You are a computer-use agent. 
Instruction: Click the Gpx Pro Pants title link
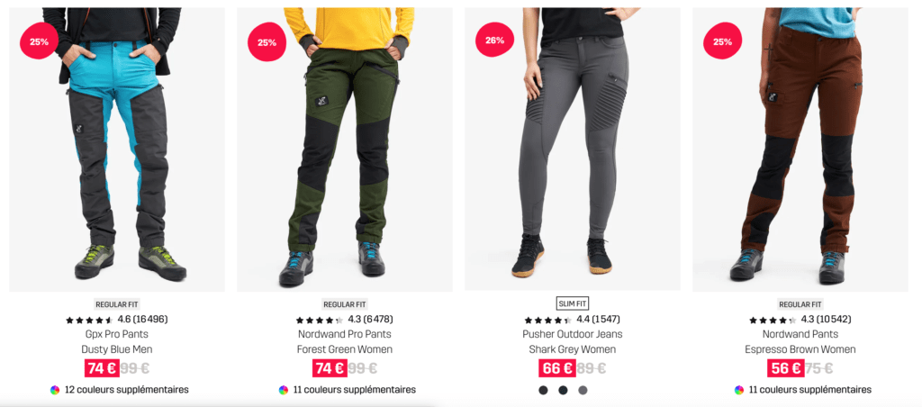click(117, 334)
